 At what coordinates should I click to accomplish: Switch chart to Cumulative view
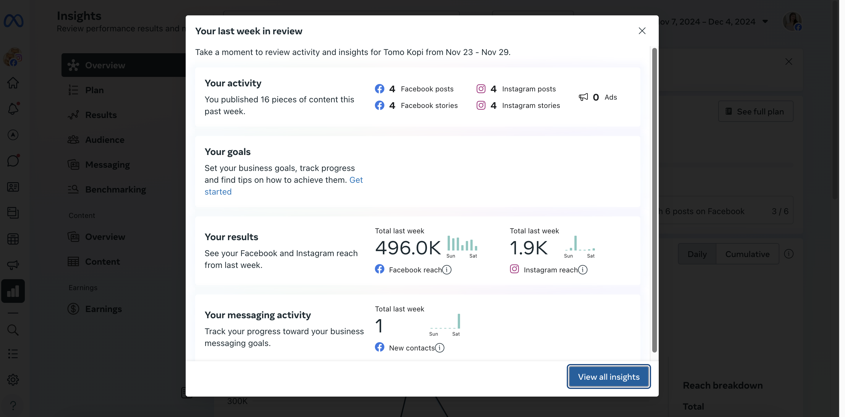tap(747, 254)
